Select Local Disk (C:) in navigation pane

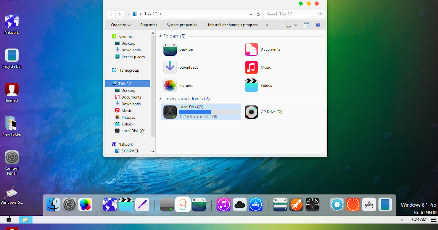tap(130, 131)
